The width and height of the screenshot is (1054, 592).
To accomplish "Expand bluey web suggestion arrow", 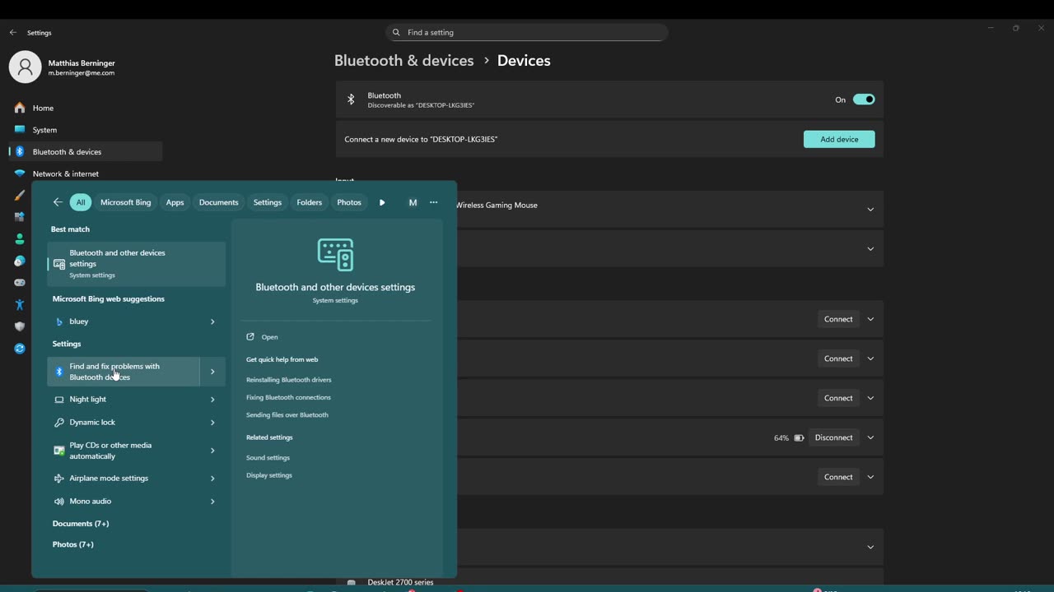I will click(x=212, y=321).
